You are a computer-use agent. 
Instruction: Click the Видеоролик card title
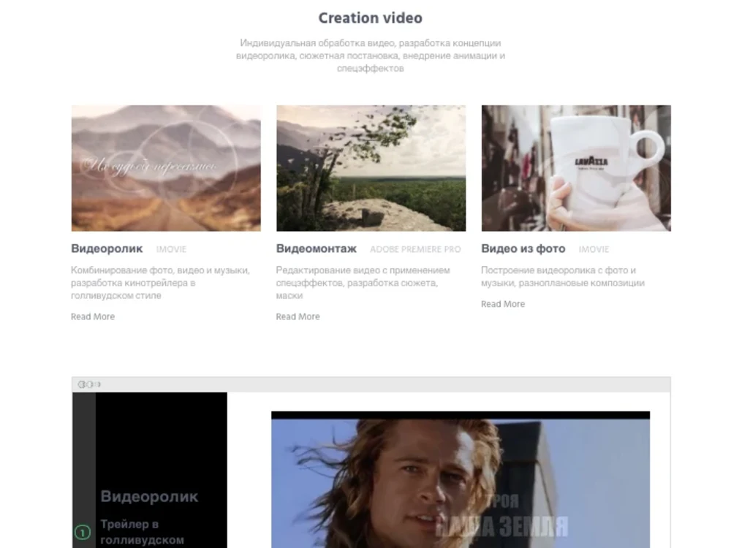tap(107, 249)
